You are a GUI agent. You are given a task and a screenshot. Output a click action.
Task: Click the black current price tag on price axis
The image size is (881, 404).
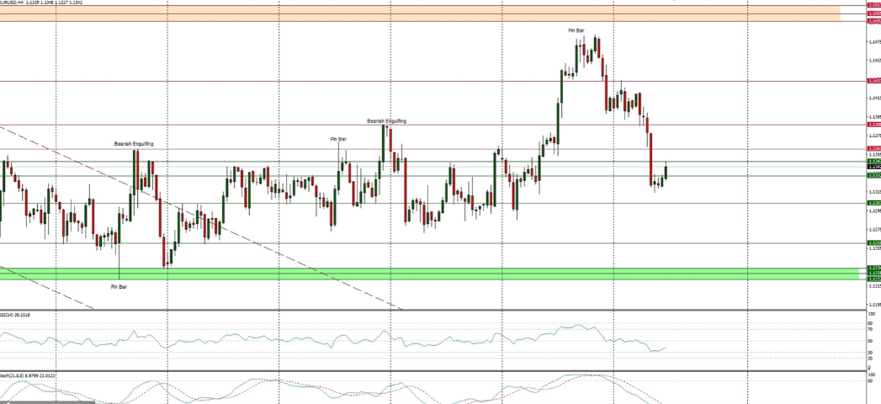[x=873, y=168]
